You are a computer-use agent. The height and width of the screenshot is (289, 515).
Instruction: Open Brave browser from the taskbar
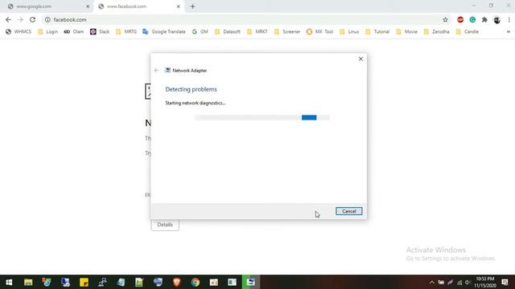(x=177, y=282)
